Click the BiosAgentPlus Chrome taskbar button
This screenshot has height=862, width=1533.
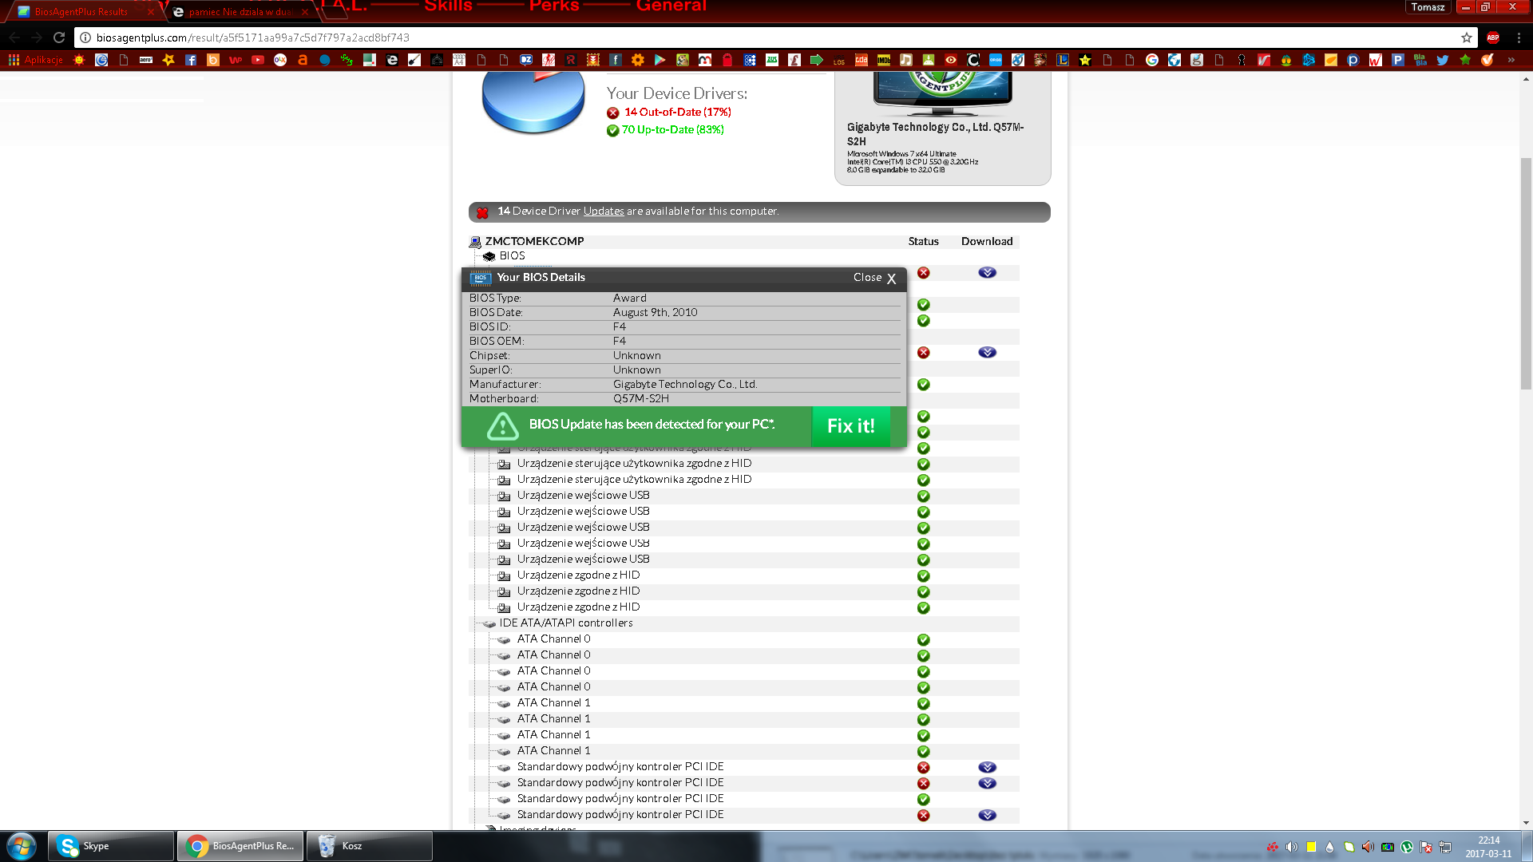click(240, 846)
